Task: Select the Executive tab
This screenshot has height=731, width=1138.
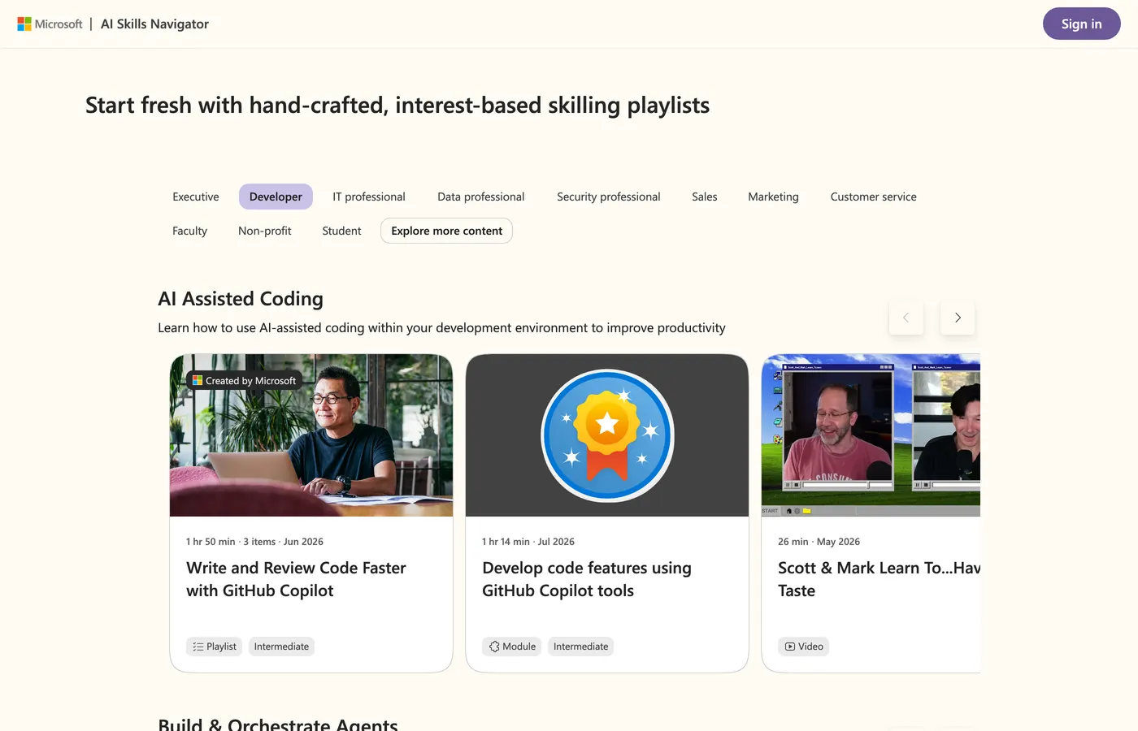Action: [196, 197]
